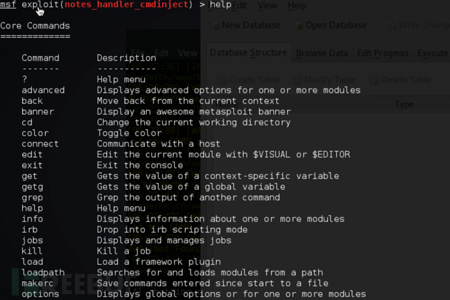Switch to the Database Structure tab
The width and height of the screenshot is (450, 300).
pos(248,53)
